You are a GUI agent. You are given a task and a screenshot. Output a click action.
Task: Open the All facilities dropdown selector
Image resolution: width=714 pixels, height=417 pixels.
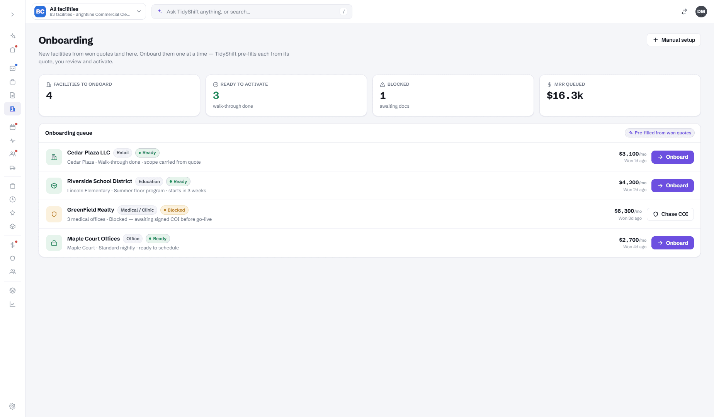[89, 12]
